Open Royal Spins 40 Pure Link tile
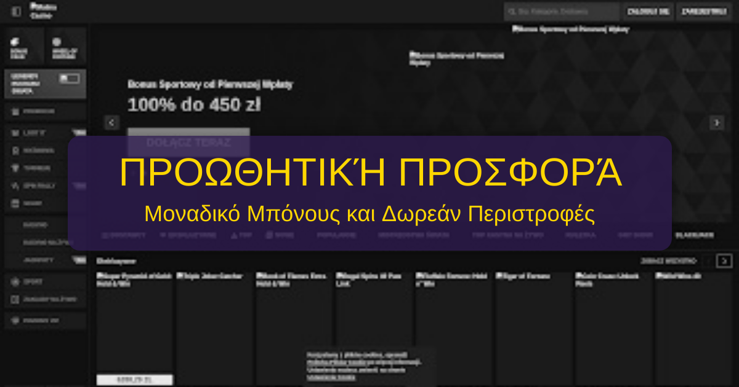Screen dimensions: 739x387 click(374, 329)
